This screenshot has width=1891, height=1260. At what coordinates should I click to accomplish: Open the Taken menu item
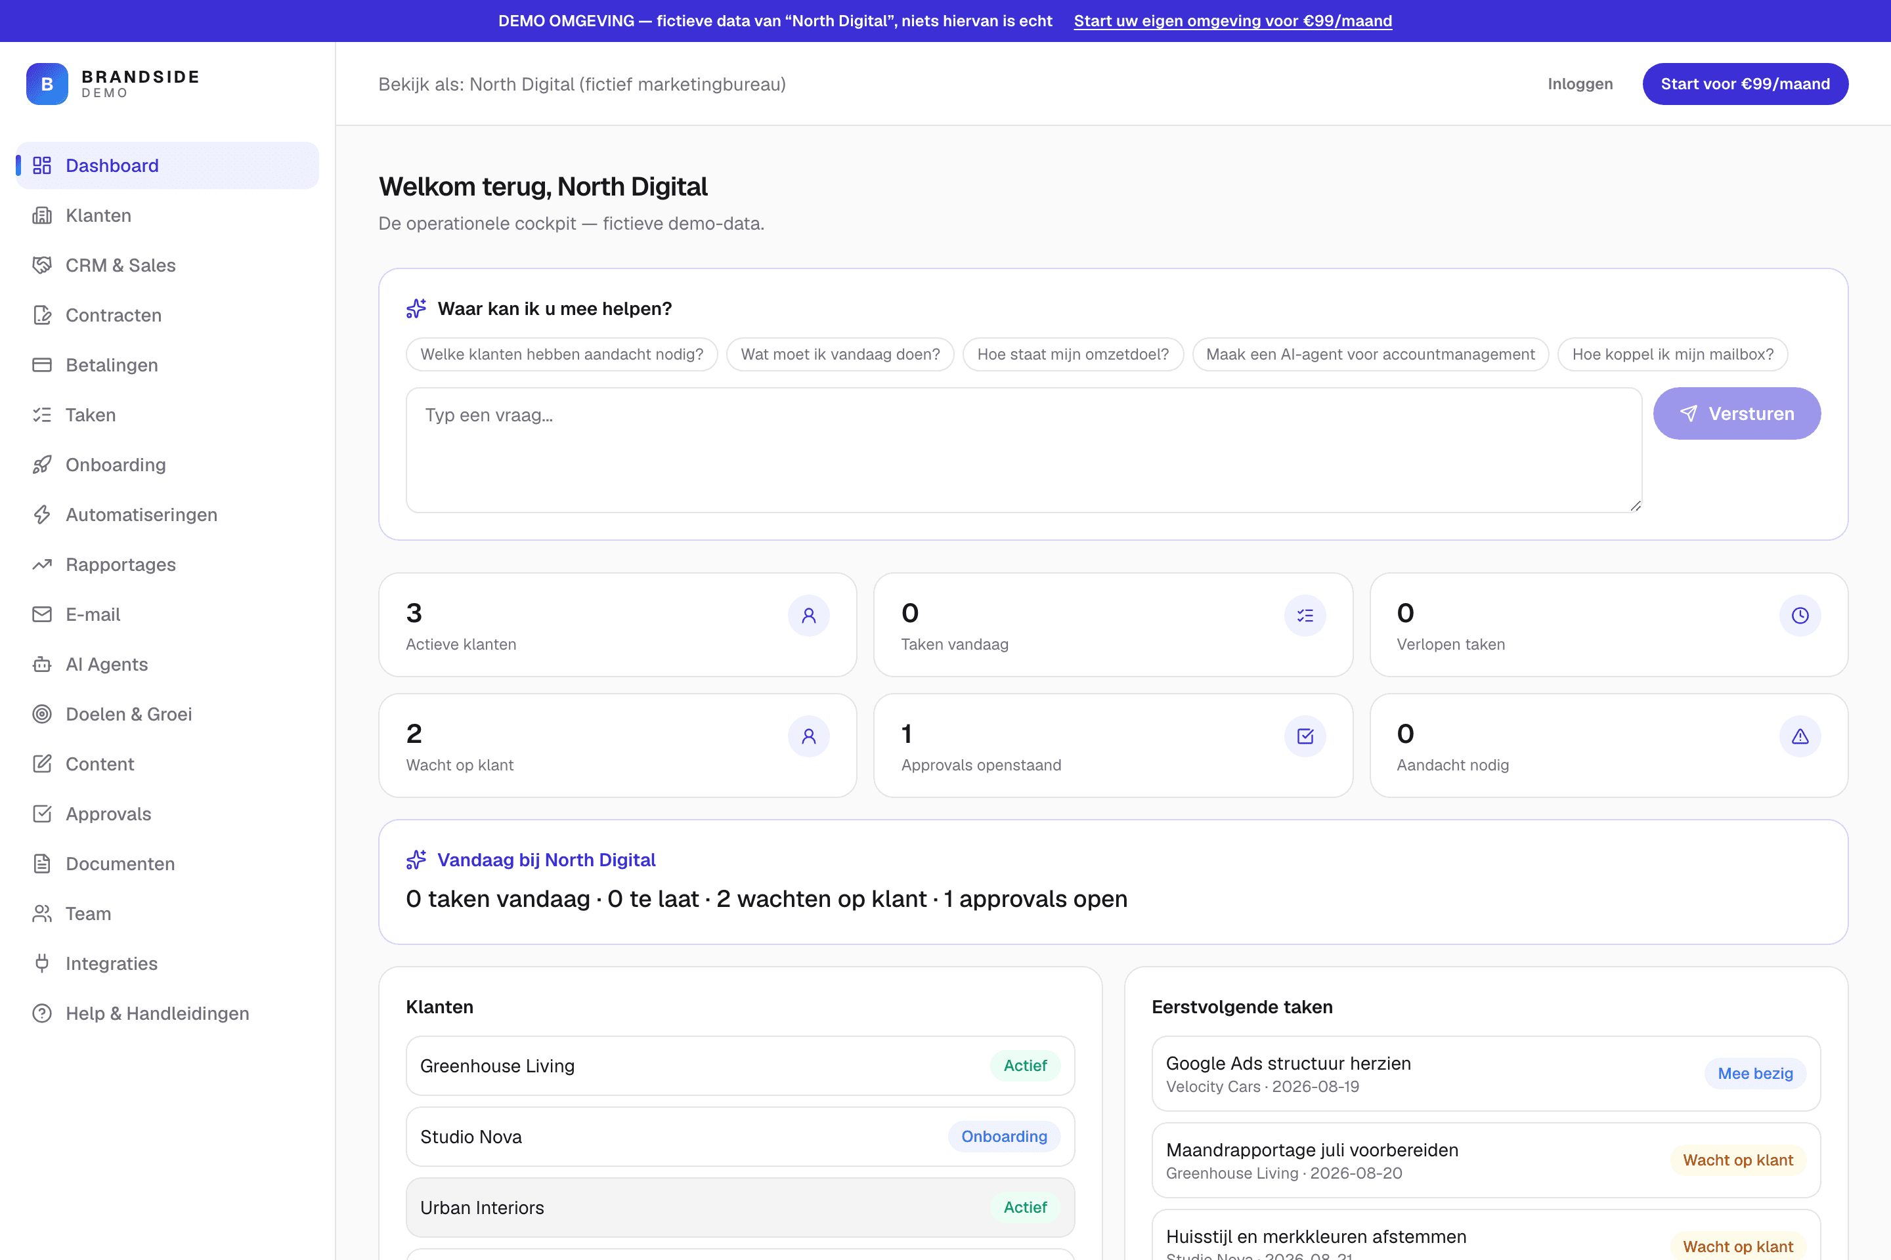click(167, 415)
